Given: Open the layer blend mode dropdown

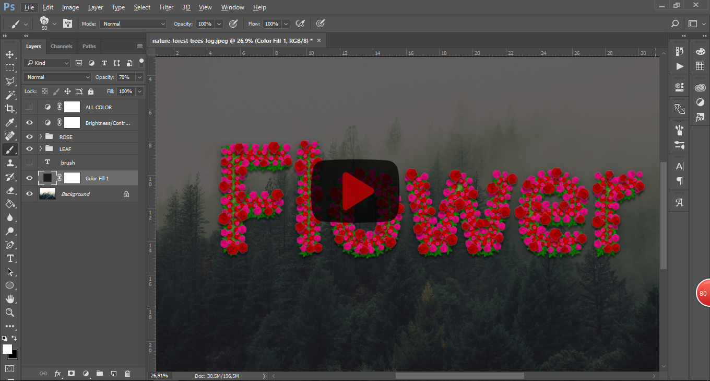Looking at the screenshot, I should tap(57, 77).
